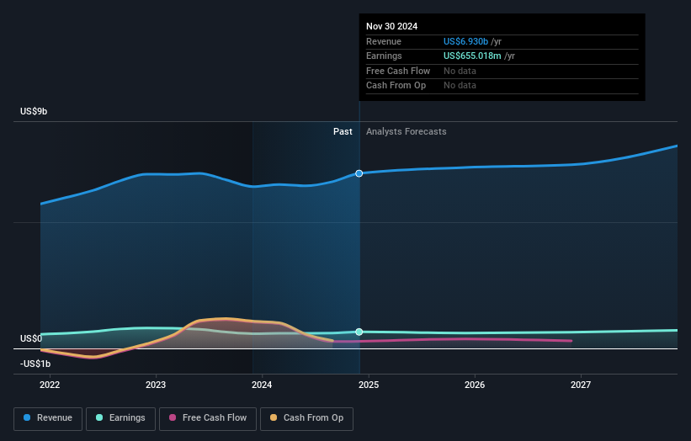The height and width of the screenshot is (441, 691).
Task: Click the revenue data point marker at Nov 2024
Action: [x=359, y=173]
